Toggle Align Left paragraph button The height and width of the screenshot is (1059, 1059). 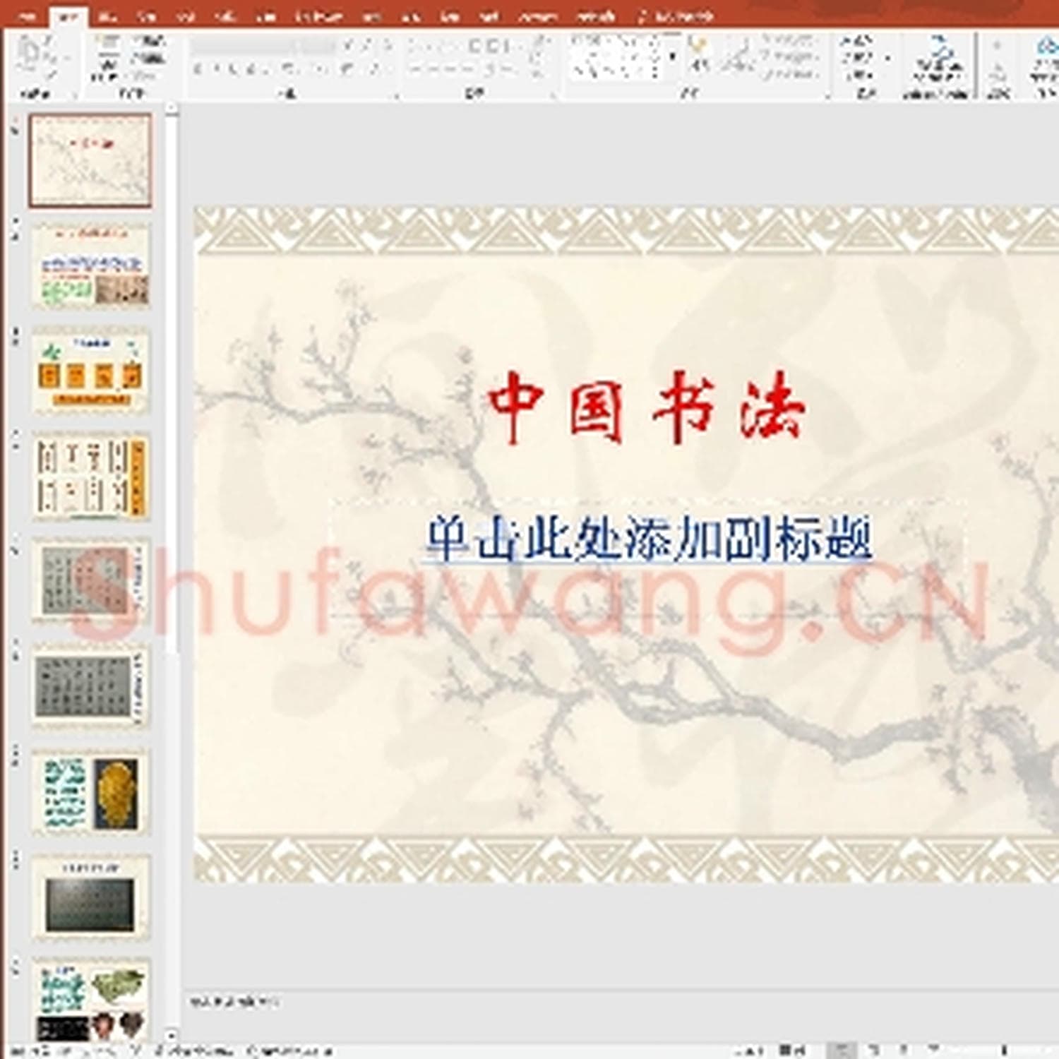pos(416,70)
